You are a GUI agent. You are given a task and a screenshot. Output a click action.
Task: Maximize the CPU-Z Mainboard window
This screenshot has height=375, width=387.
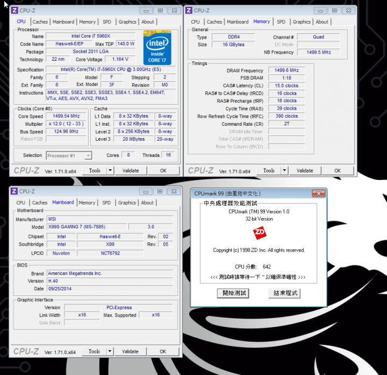[160, 191]
